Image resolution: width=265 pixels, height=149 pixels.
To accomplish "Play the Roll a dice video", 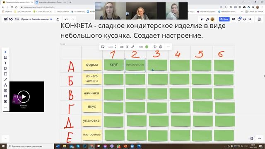I will [x=24, y=96].
